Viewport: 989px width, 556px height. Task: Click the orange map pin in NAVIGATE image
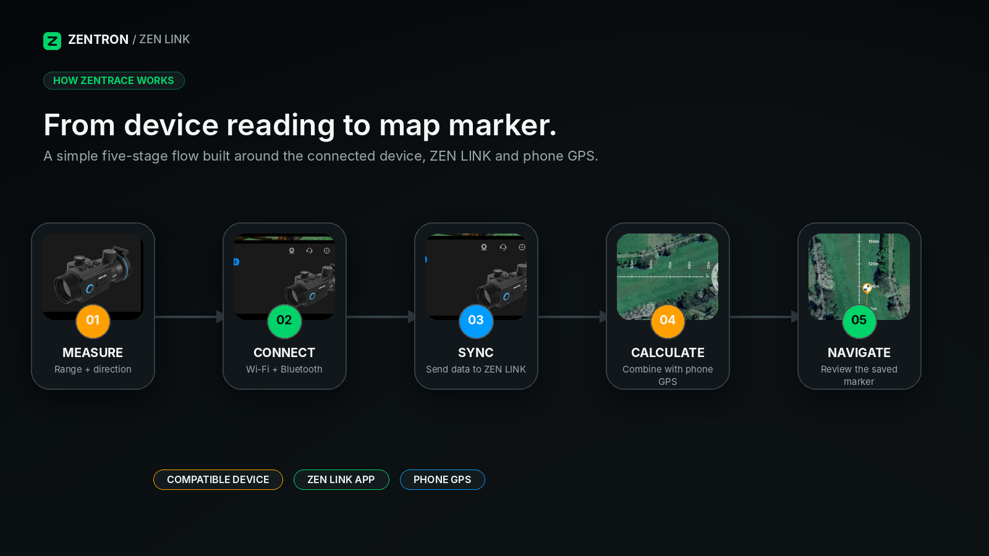coord(867,289)
